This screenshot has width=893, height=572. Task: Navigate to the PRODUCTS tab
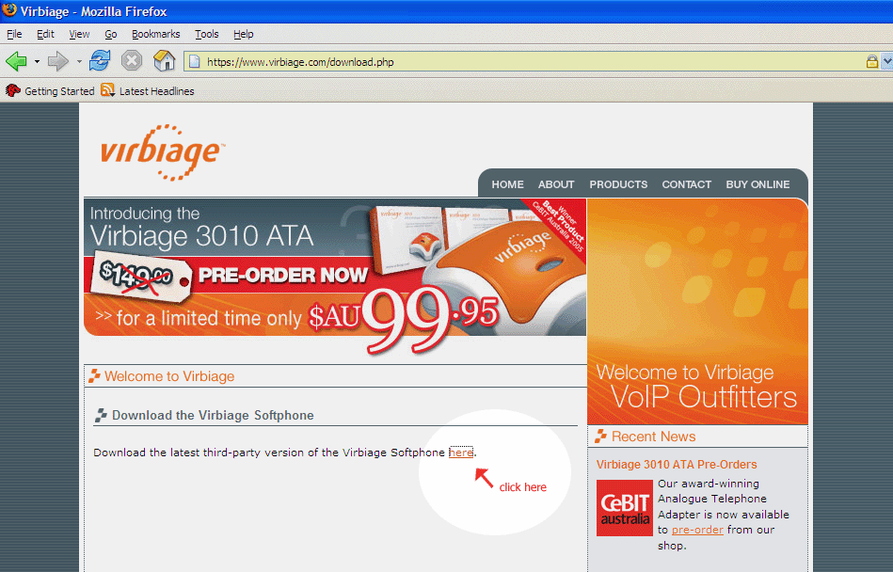[618, 184]
